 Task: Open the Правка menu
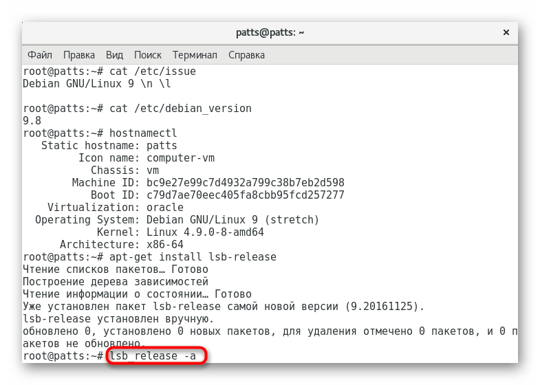pyautogui.click(x=79, y=55)
